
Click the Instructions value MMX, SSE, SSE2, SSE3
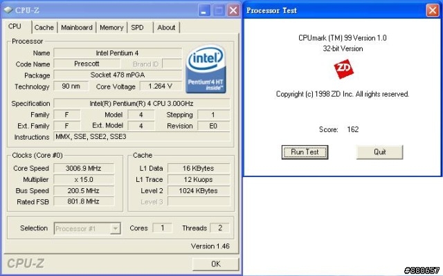coord(141,137)
